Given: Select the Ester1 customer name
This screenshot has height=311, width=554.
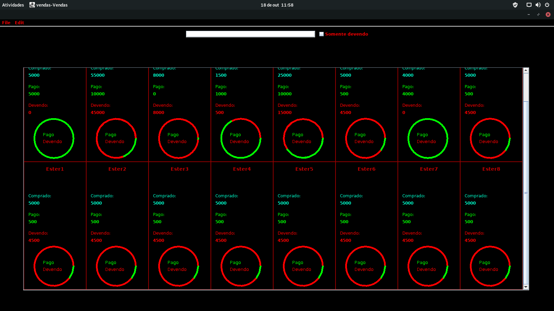Looking at the screenshot, I should 55,169.
